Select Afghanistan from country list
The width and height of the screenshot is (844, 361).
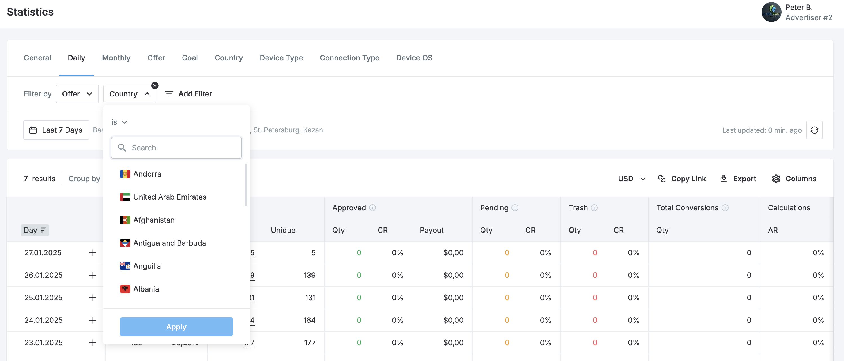click(x=154, y=220)
